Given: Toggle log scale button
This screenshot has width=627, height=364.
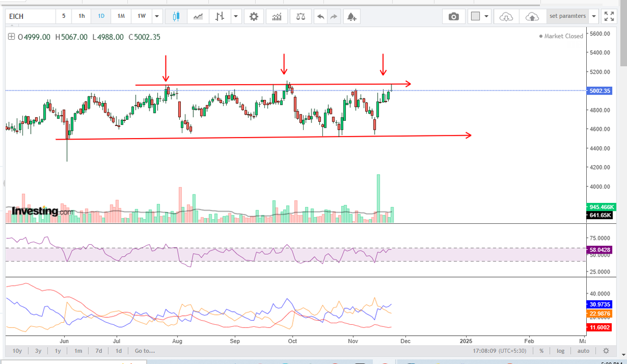Looking at the screenshot, I should click(x=561, y=350).
